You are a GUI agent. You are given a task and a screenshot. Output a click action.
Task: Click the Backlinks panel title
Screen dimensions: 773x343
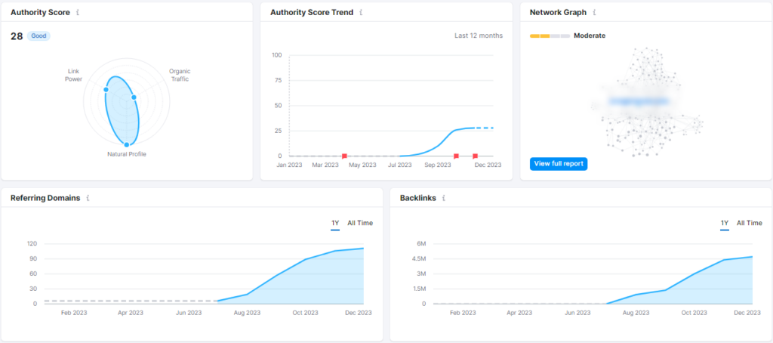417,198
